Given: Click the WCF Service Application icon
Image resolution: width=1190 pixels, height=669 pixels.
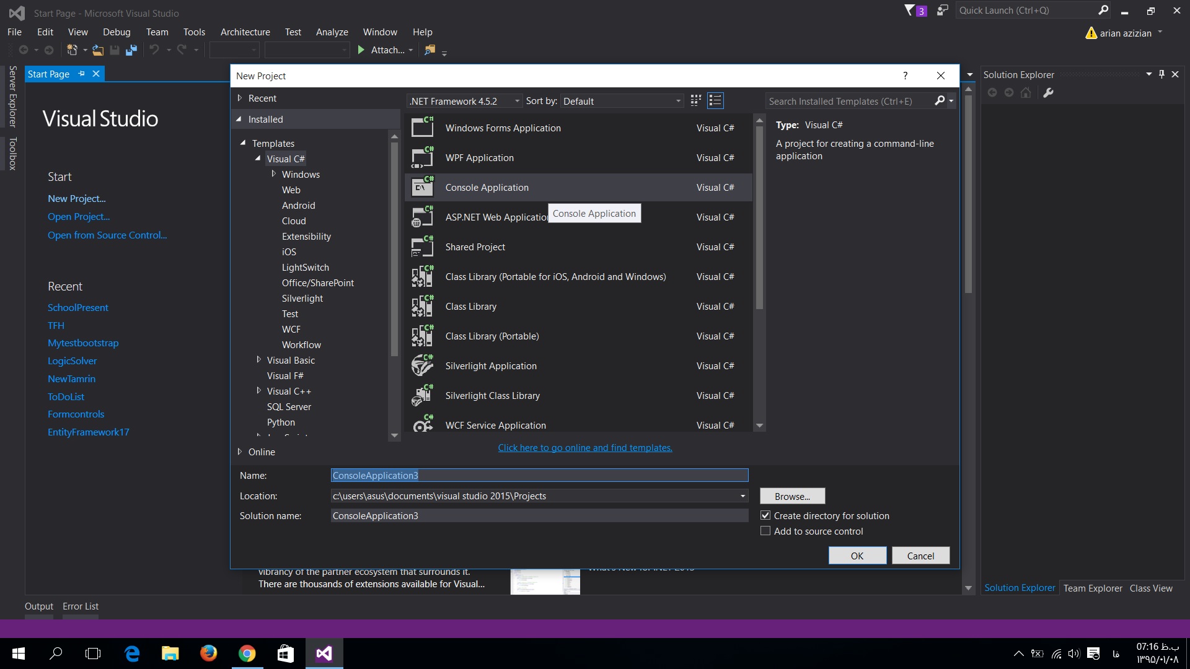Looking at the screenshot, I should click(423, 425).
